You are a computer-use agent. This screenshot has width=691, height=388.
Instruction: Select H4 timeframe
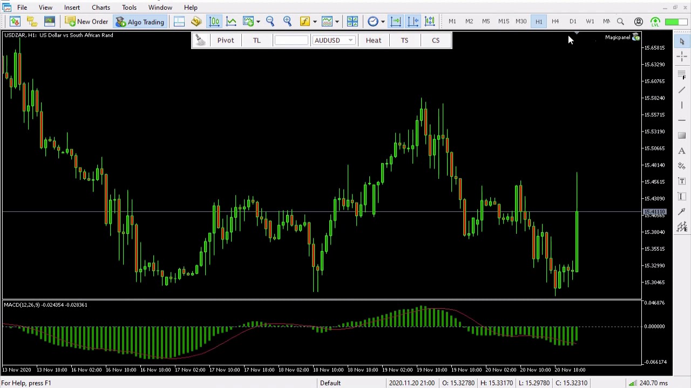pyautogui.click(x=555, y=22)
